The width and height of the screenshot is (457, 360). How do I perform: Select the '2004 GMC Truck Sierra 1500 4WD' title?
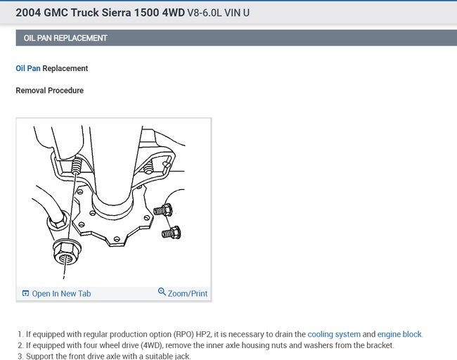(x=101, y=13)
